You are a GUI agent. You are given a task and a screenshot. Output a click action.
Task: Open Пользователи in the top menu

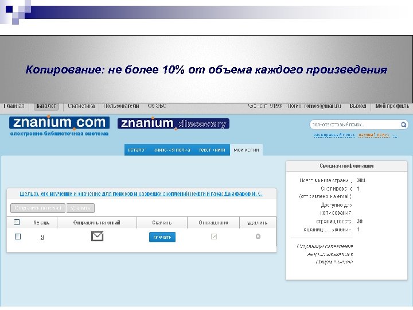[121, 106]
